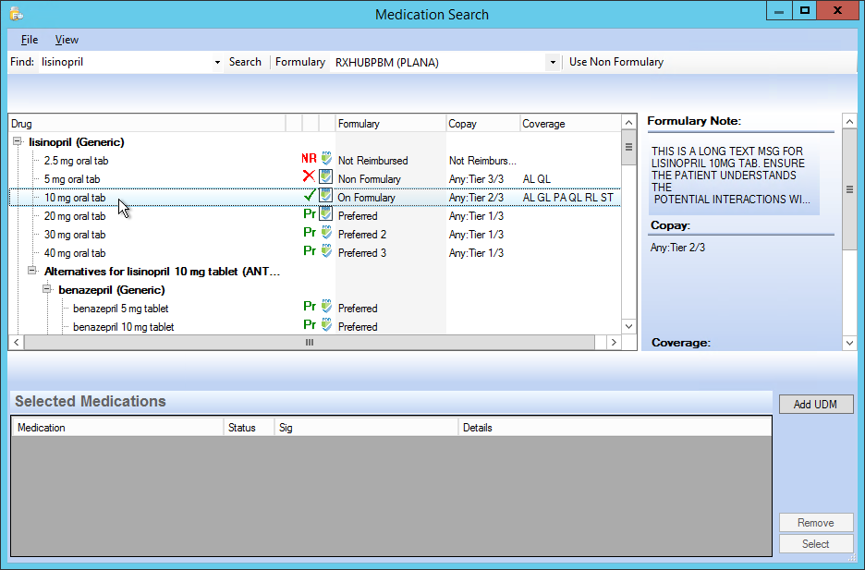
Task: Click the shield icon beside Preferred 3
Action: [x=326, y=251]
